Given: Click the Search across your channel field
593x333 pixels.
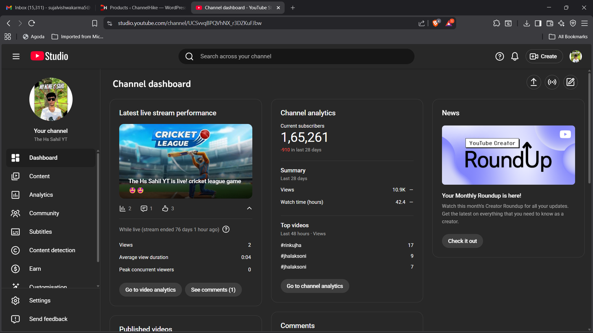Looking at the screenshot, I should [296, 56].
